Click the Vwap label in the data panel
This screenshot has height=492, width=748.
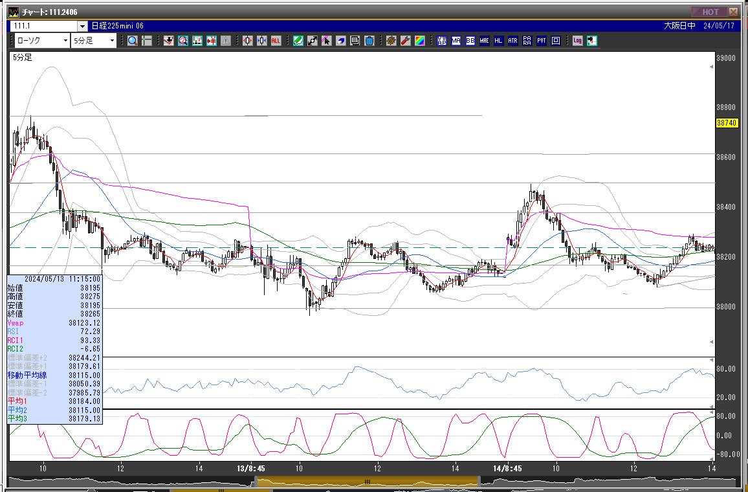click(16, 323)
